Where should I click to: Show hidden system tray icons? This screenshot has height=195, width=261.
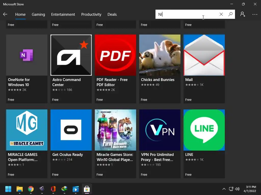click(224, 189)
